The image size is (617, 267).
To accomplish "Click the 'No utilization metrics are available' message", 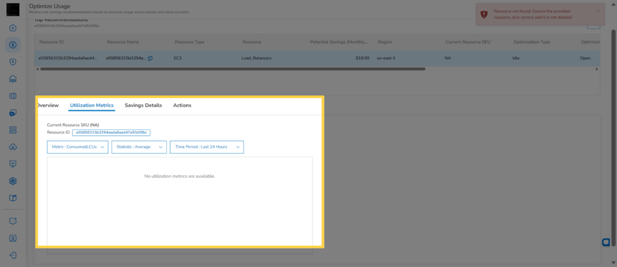I will coord(180,176).
